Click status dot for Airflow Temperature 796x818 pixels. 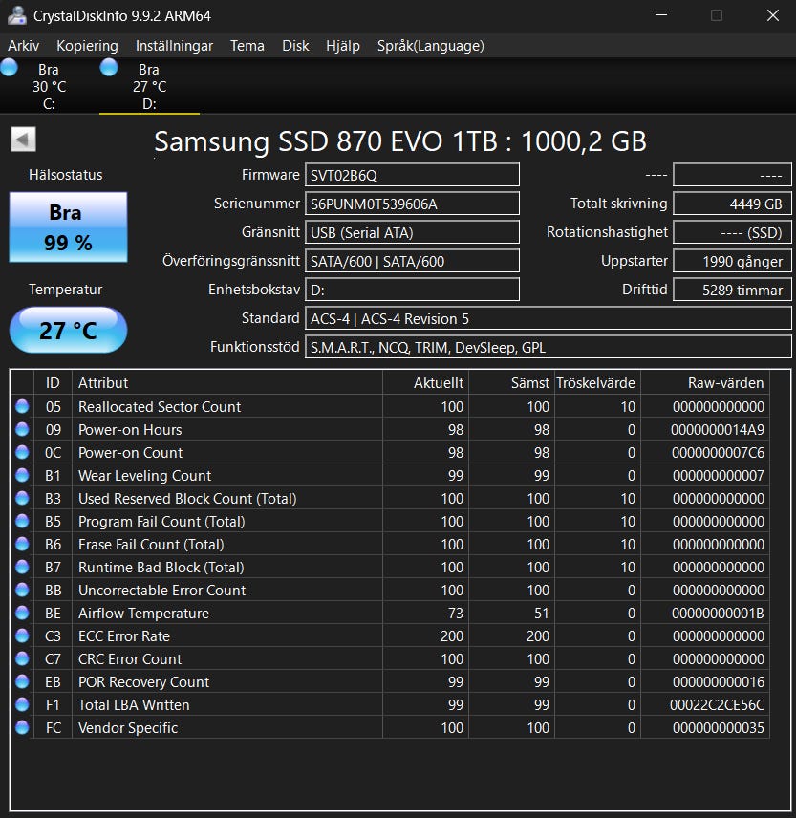click(22, 613)
